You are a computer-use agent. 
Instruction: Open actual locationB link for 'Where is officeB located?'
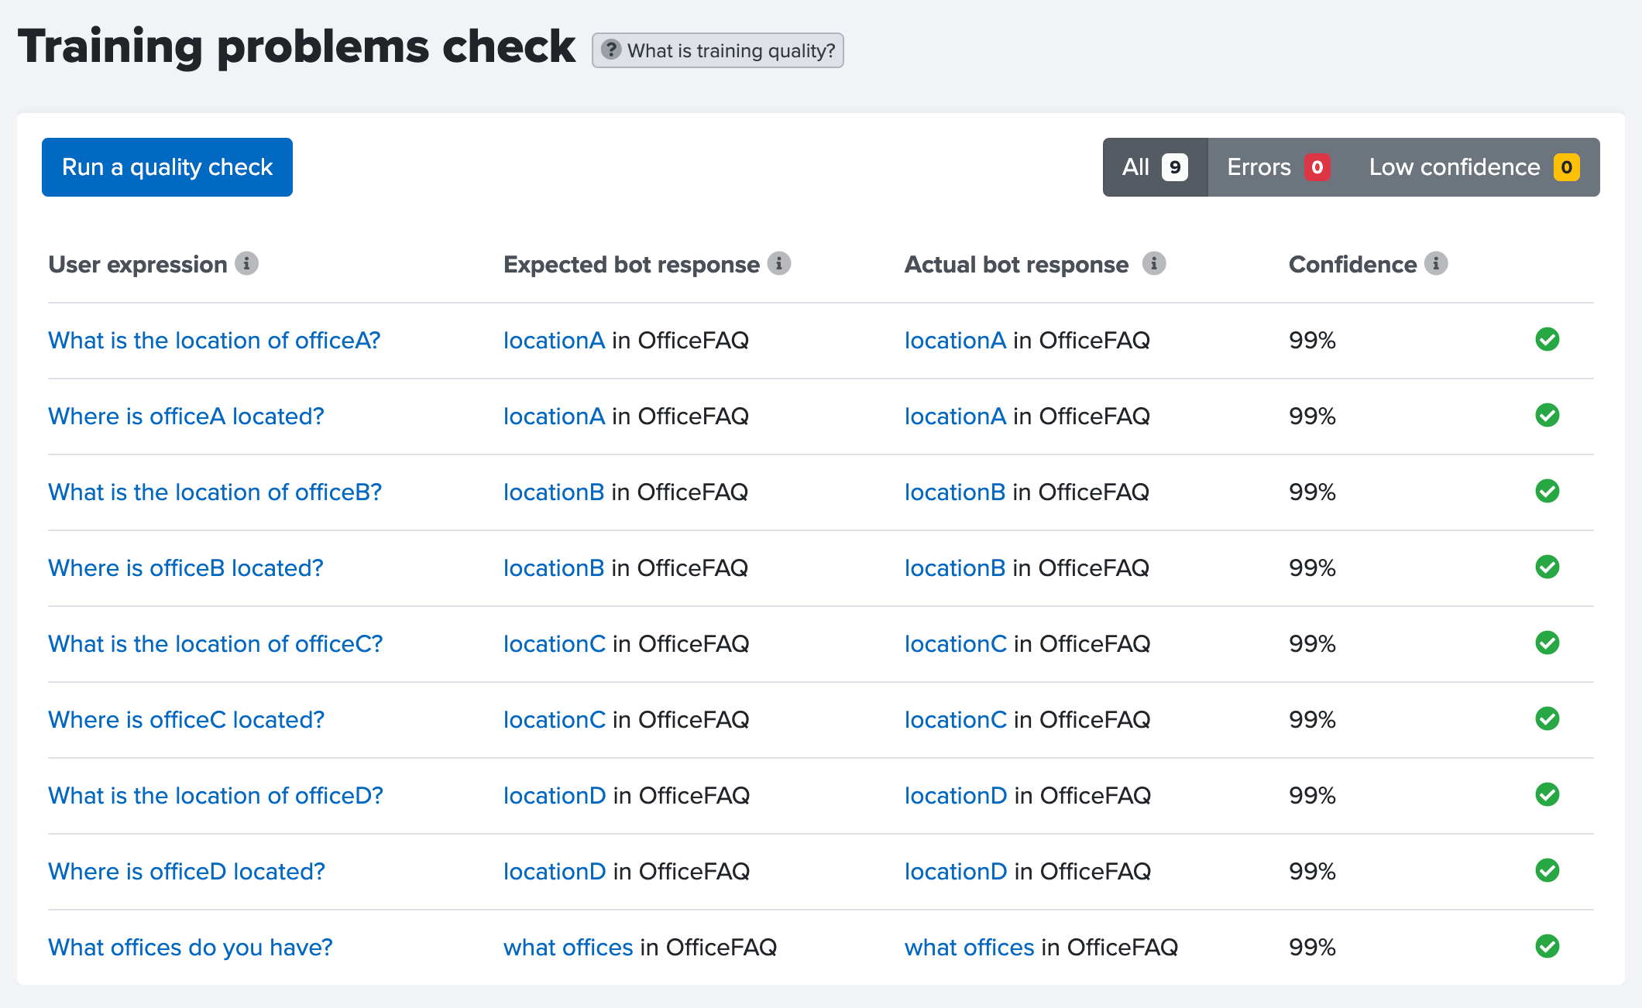955,568
